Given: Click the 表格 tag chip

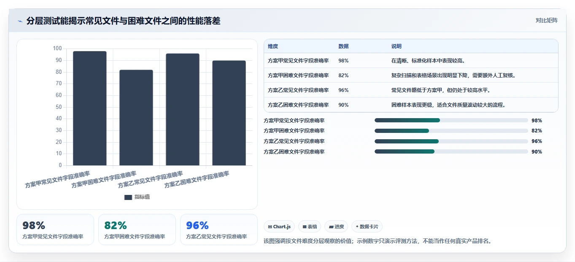Looking at the screenshot, I should [x=310, y=227].
